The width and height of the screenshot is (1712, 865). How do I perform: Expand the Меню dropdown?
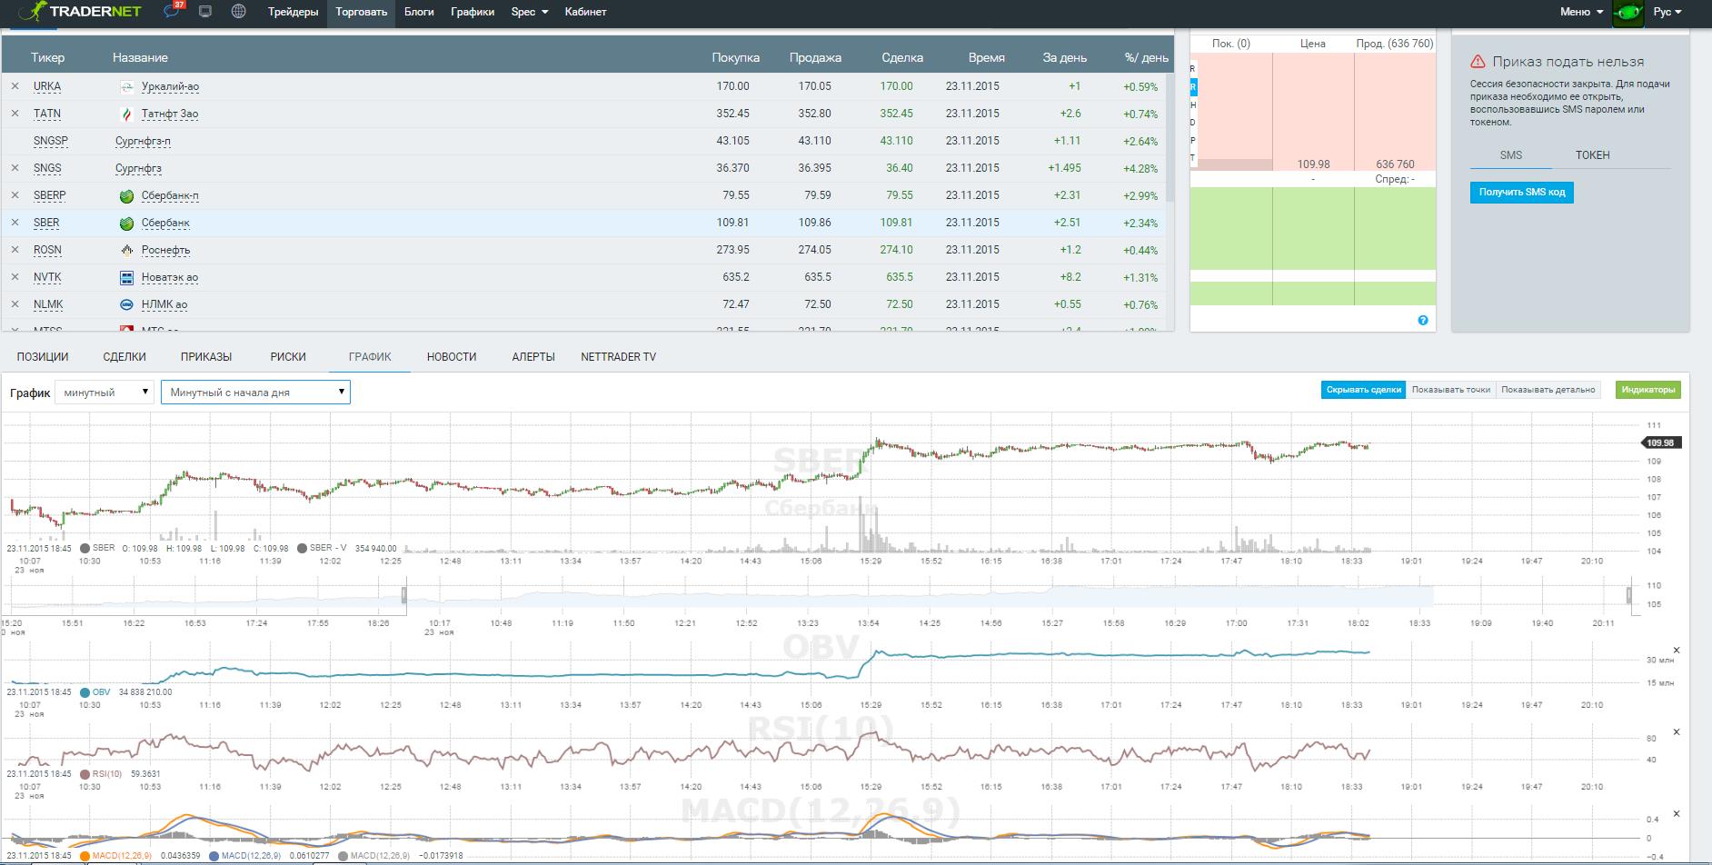tap(1581, 12)
